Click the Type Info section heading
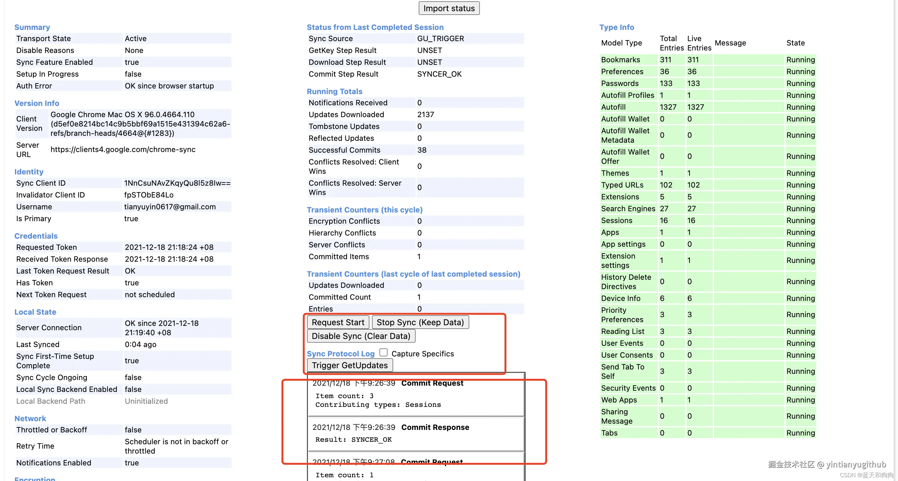The height and width of the screenshot is (481, 898). click(x=616, y=27)
